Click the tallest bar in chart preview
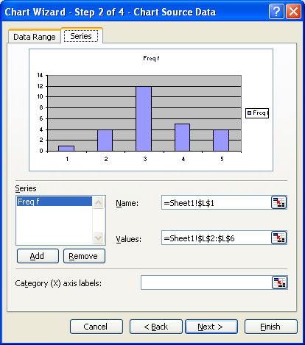 tap(144, 118)
